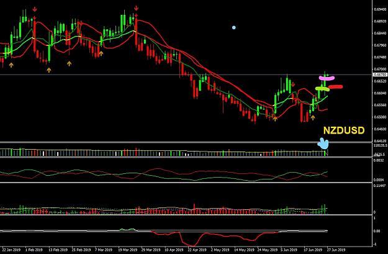Click the yellow NZDUSD symbol label
388x254 pixels.
click(x=344, y=130)
